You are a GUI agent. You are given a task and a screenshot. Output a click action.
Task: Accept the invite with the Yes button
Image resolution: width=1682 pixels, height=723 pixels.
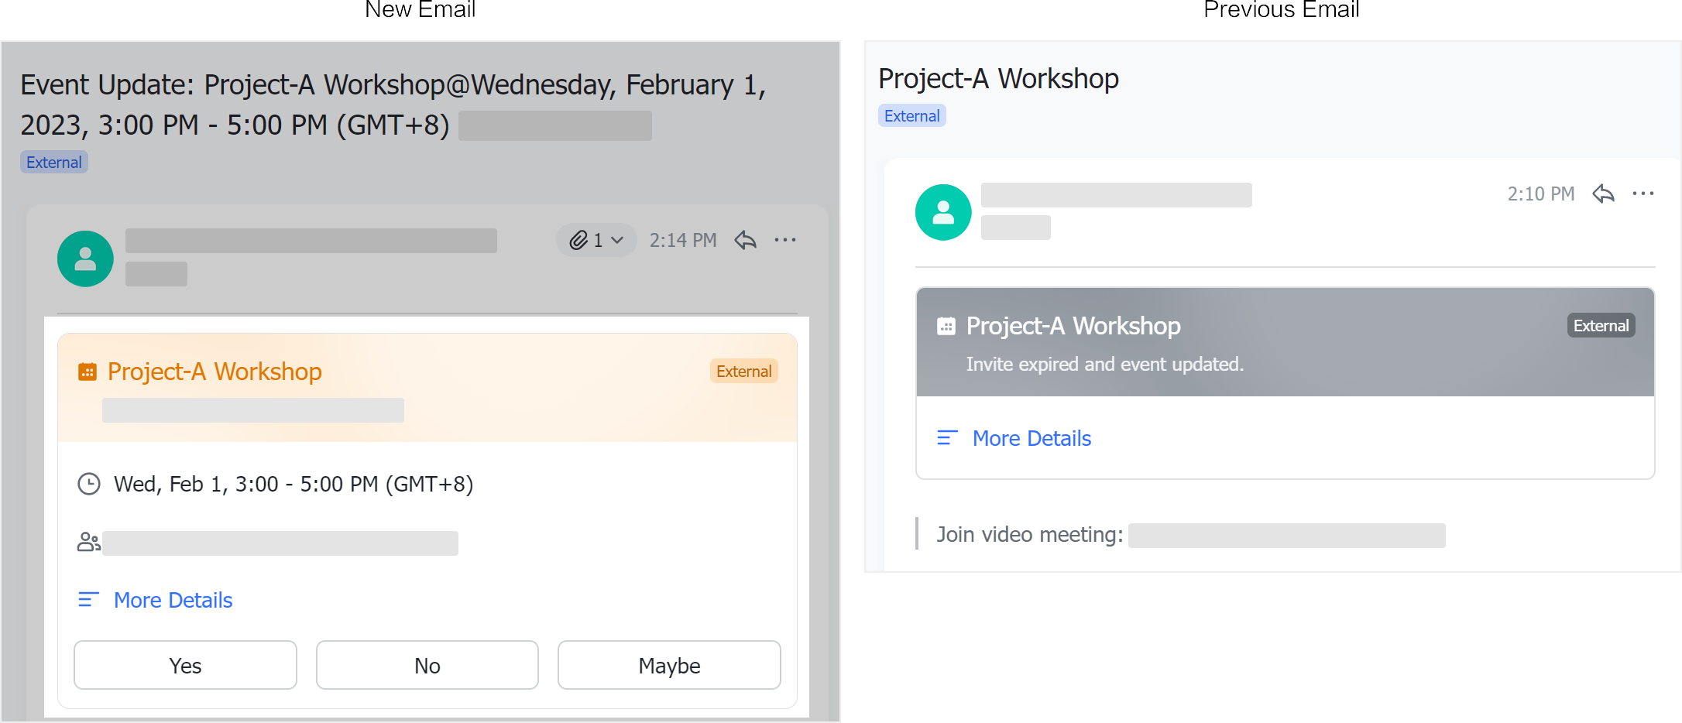coord(185,665)
